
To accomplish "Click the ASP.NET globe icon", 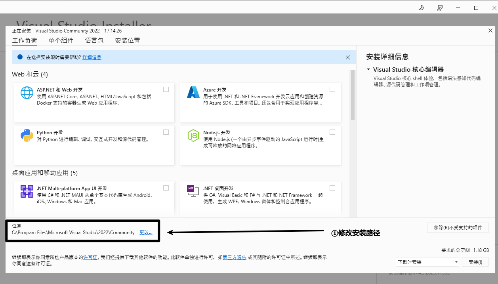I will click(x=27, y=93).
